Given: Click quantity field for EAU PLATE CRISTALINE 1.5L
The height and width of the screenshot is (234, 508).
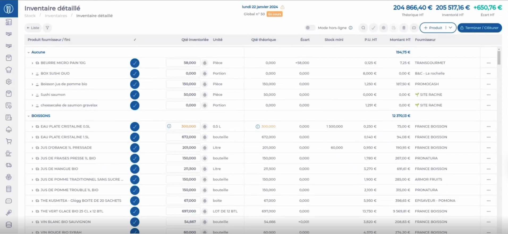Looking at the screenshot, I should (x=183, y=137).
